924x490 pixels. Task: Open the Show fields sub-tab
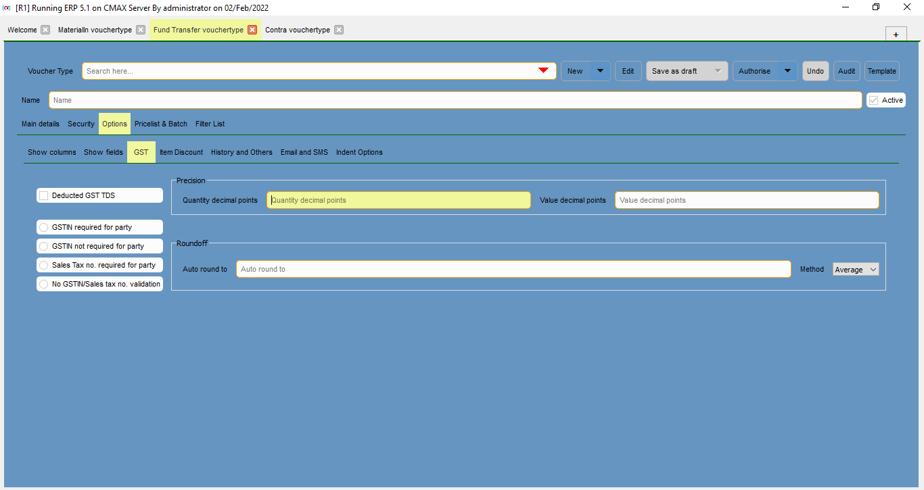[x=103, y=152]
